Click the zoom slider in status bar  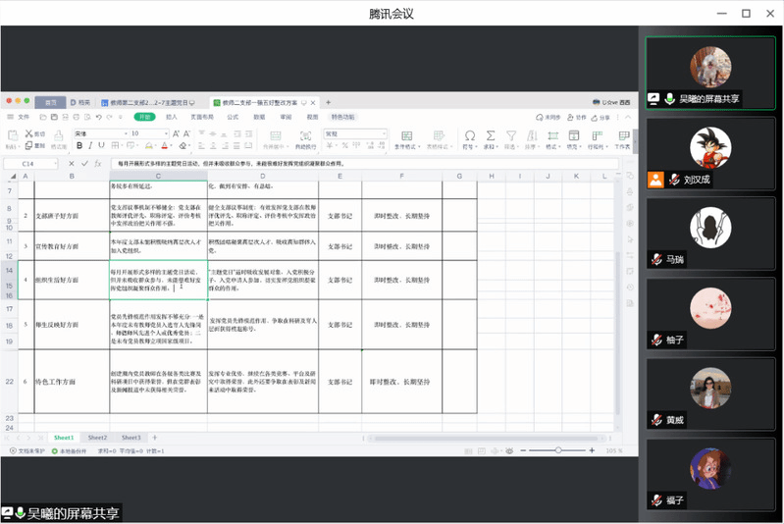coord(556,450)
